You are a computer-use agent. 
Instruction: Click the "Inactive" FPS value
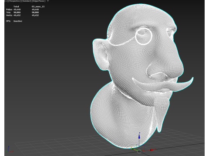[x=18, y=21]
